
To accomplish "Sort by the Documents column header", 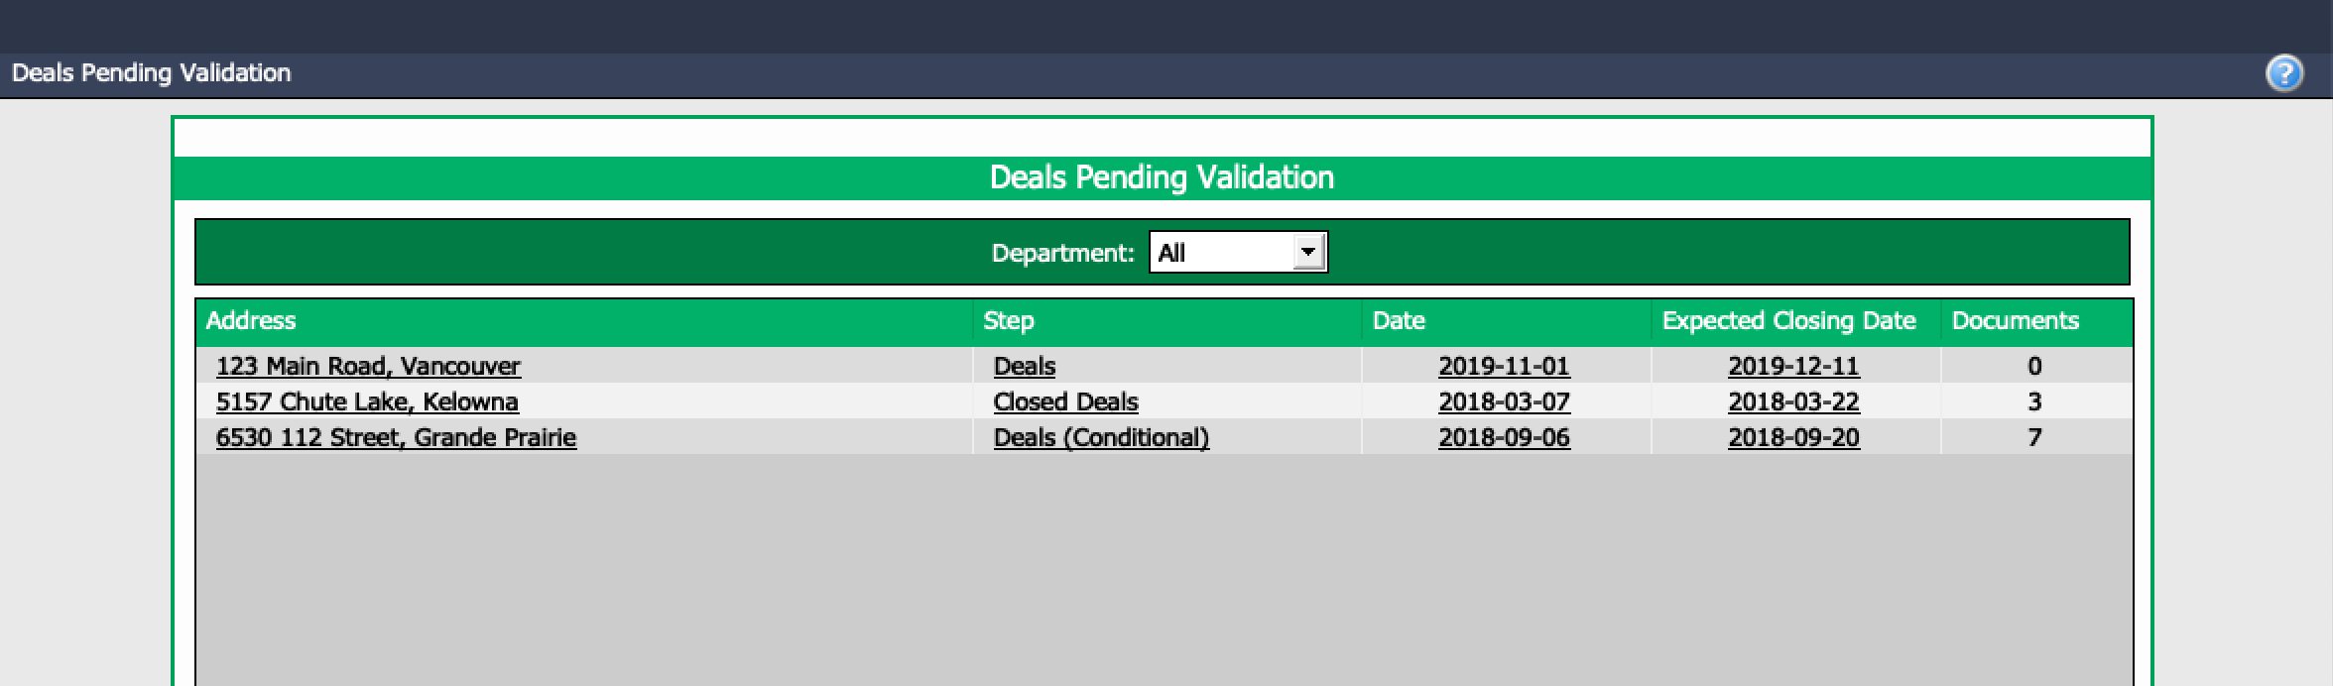I will pyautogui.click(x=2015, y=321).
